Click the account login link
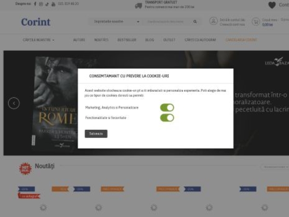This screenshot has height=217, width=289. click(x=232, y=20)
